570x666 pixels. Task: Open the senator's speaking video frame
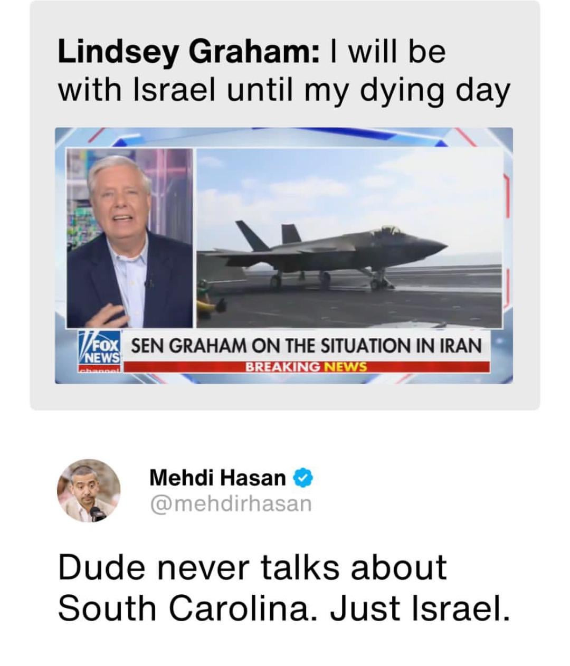click(130, 237)
